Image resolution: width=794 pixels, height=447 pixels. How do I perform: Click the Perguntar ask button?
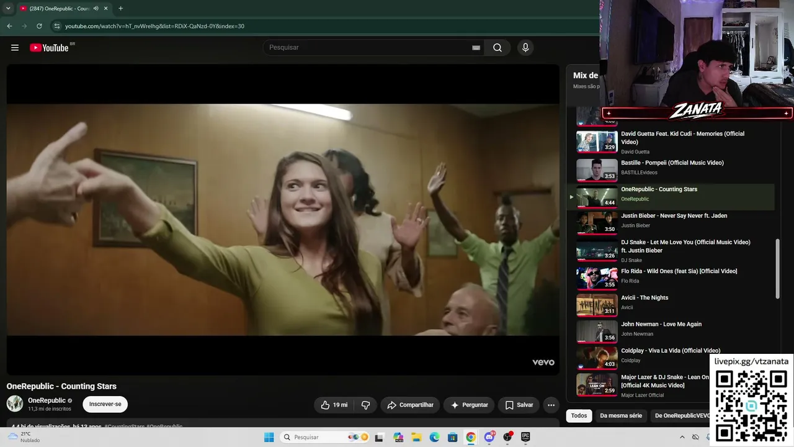[469, 405]
